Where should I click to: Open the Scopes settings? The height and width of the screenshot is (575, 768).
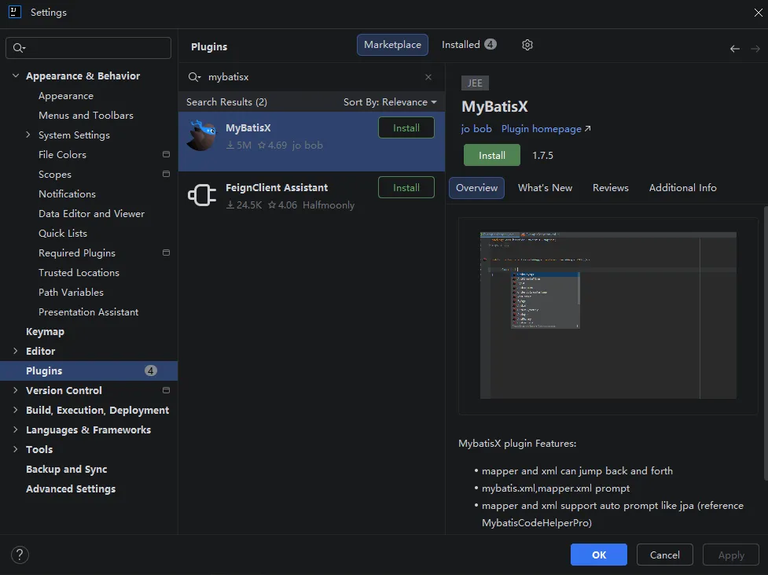pyautogui.click(x=55, y=174)
